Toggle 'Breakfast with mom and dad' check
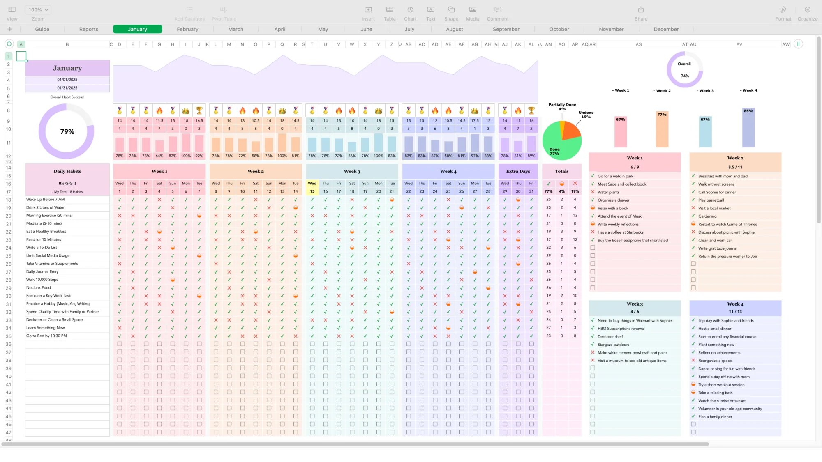Image resolution: width=822 pixels, height=462 pixels. [693, 176]
